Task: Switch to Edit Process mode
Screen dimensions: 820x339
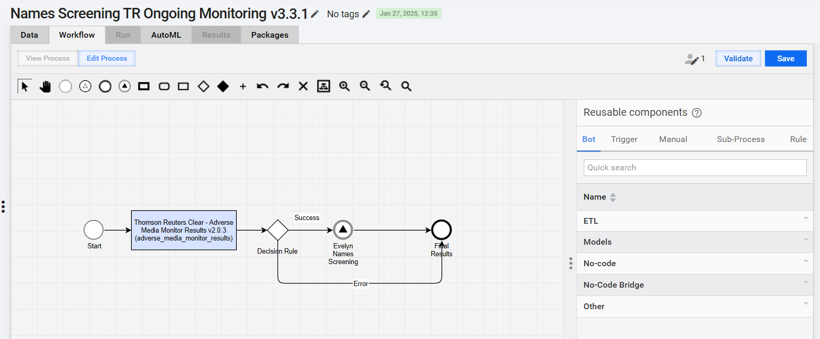Action: (107, 58)
